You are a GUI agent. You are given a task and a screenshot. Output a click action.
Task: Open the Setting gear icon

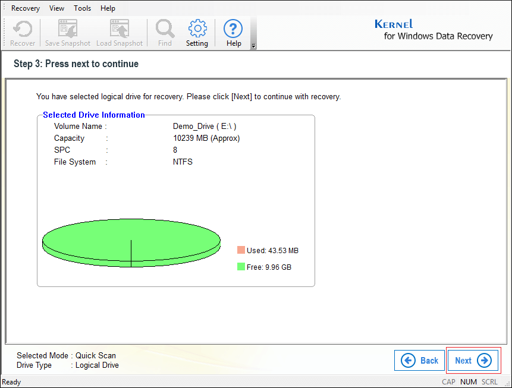click(x=197, y=33)
